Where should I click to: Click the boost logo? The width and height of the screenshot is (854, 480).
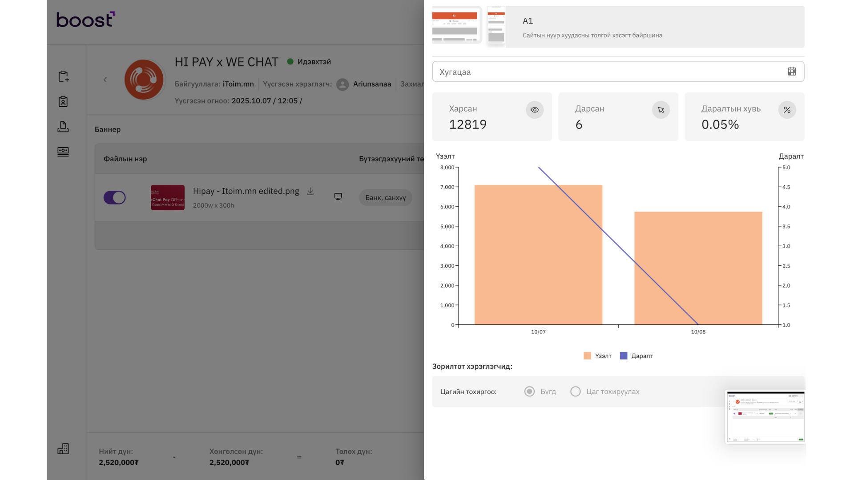85,20
